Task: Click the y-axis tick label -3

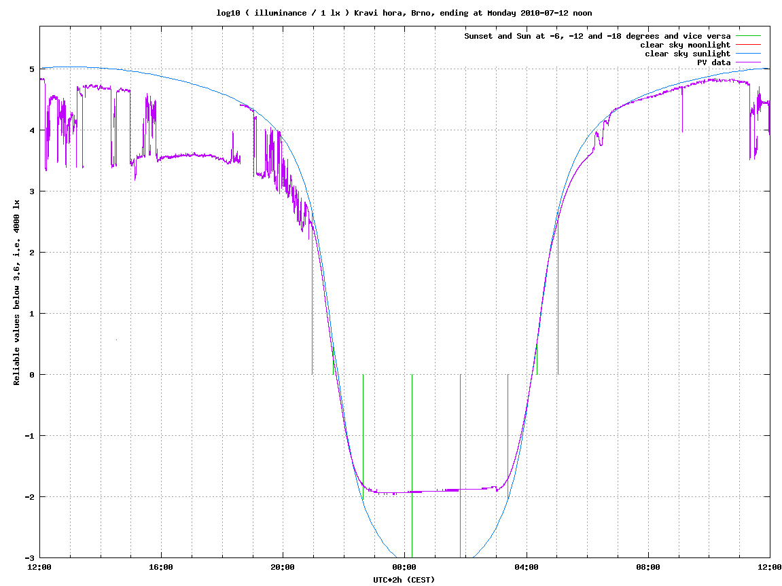Action: [30, 558]
